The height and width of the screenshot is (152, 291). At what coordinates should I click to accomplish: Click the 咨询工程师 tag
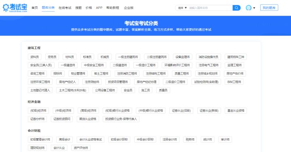tap(37, 73)
